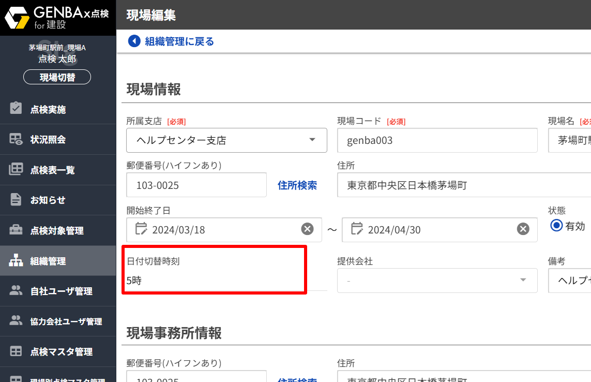This screenshot has height=382, width=591.
Task: Click the user name 点検 太郎
Action: click(57, 59)
